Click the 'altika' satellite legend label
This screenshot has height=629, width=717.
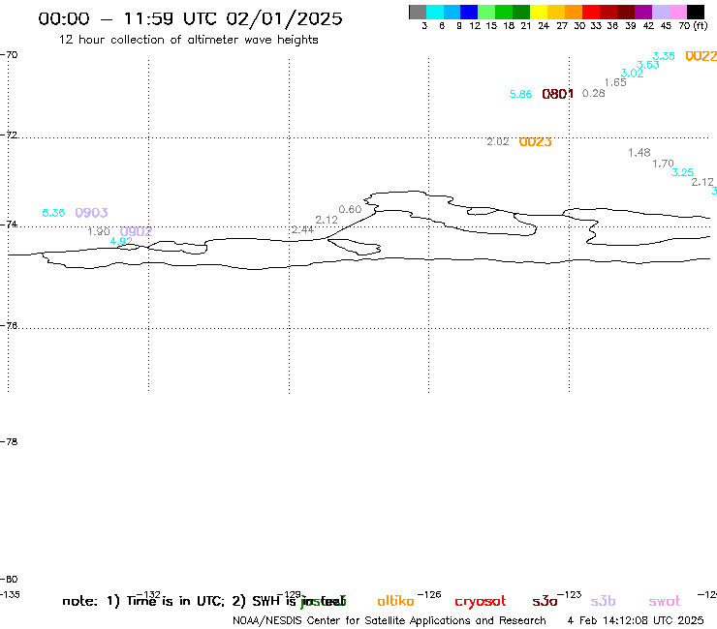pyautogui.click(x=395, y=601)
